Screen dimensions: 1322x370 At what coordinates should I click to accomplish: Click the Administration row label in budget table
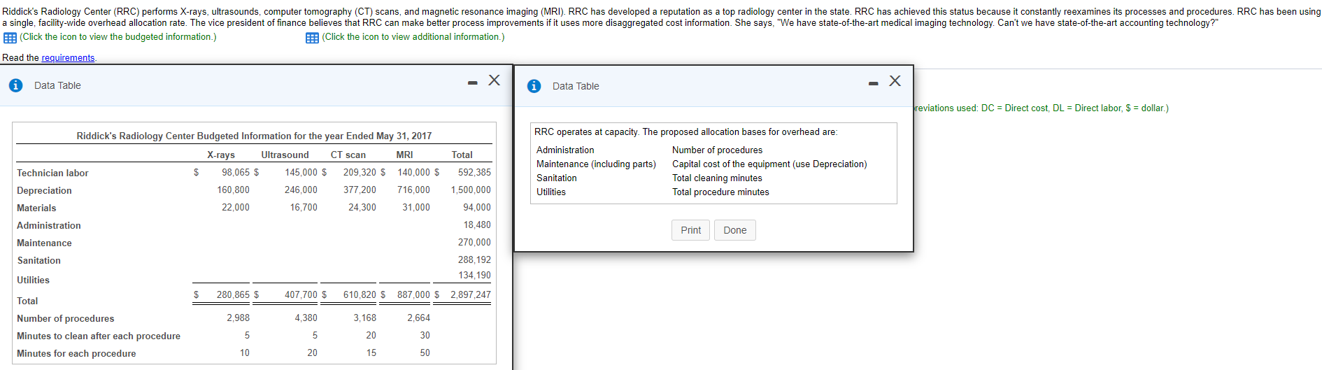point(49,225)
